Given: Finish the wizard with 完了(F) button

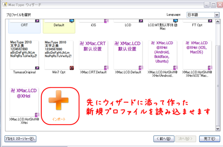Looking at the screenshot, I should (209, 139).
